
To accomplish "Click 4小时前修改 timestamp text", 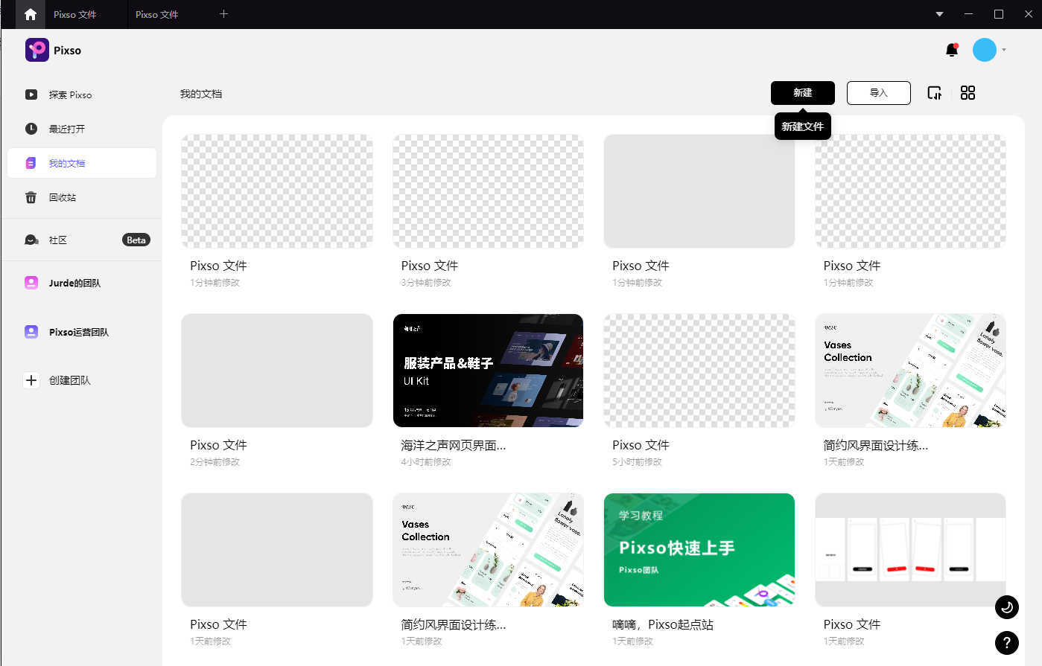I will [426, 462].
